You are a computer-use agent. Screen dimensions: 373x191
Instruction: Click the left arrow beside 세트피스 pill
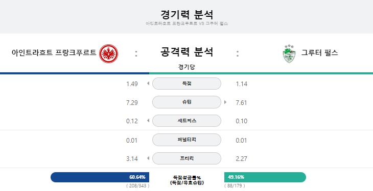tap(148, 121)
